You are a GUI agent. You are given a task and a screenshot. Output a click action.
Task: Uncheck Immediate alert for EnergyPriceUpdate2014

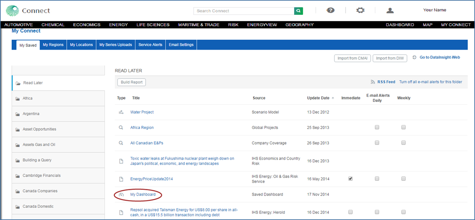pyautogui.click(x=350, y=179)
